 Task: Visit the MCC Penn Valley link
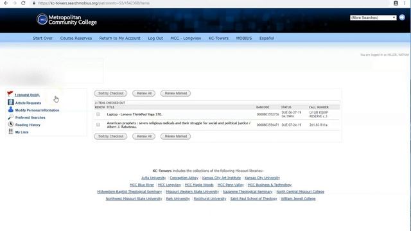(x=231, y=185)
